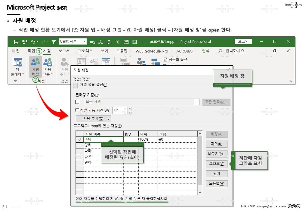This screenshot has width=303, height=210.
Task: Click the Redo arrow icon
Action: point(43,42)
